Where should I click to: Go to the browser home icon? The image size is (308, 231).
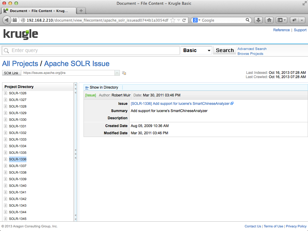pyautogui.click(x=269, y=20)
